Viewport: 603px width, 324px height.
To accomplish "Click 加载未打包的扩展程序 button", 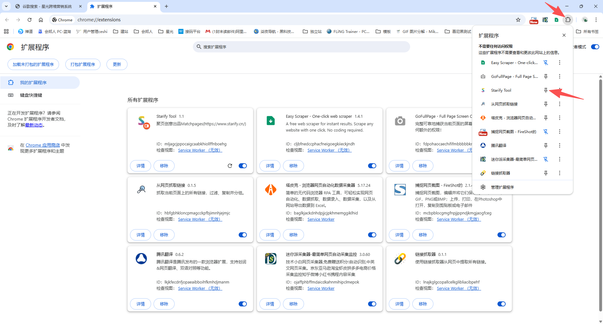I will (x=33, y=64).
